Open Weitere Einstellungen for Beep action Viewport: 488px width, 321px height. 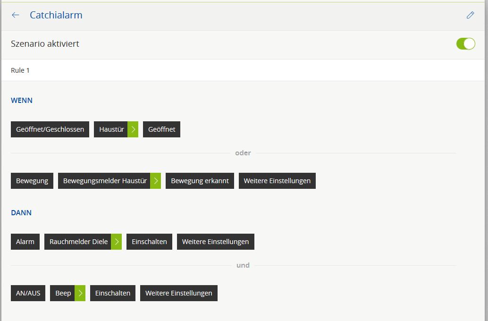pos(178,293)
